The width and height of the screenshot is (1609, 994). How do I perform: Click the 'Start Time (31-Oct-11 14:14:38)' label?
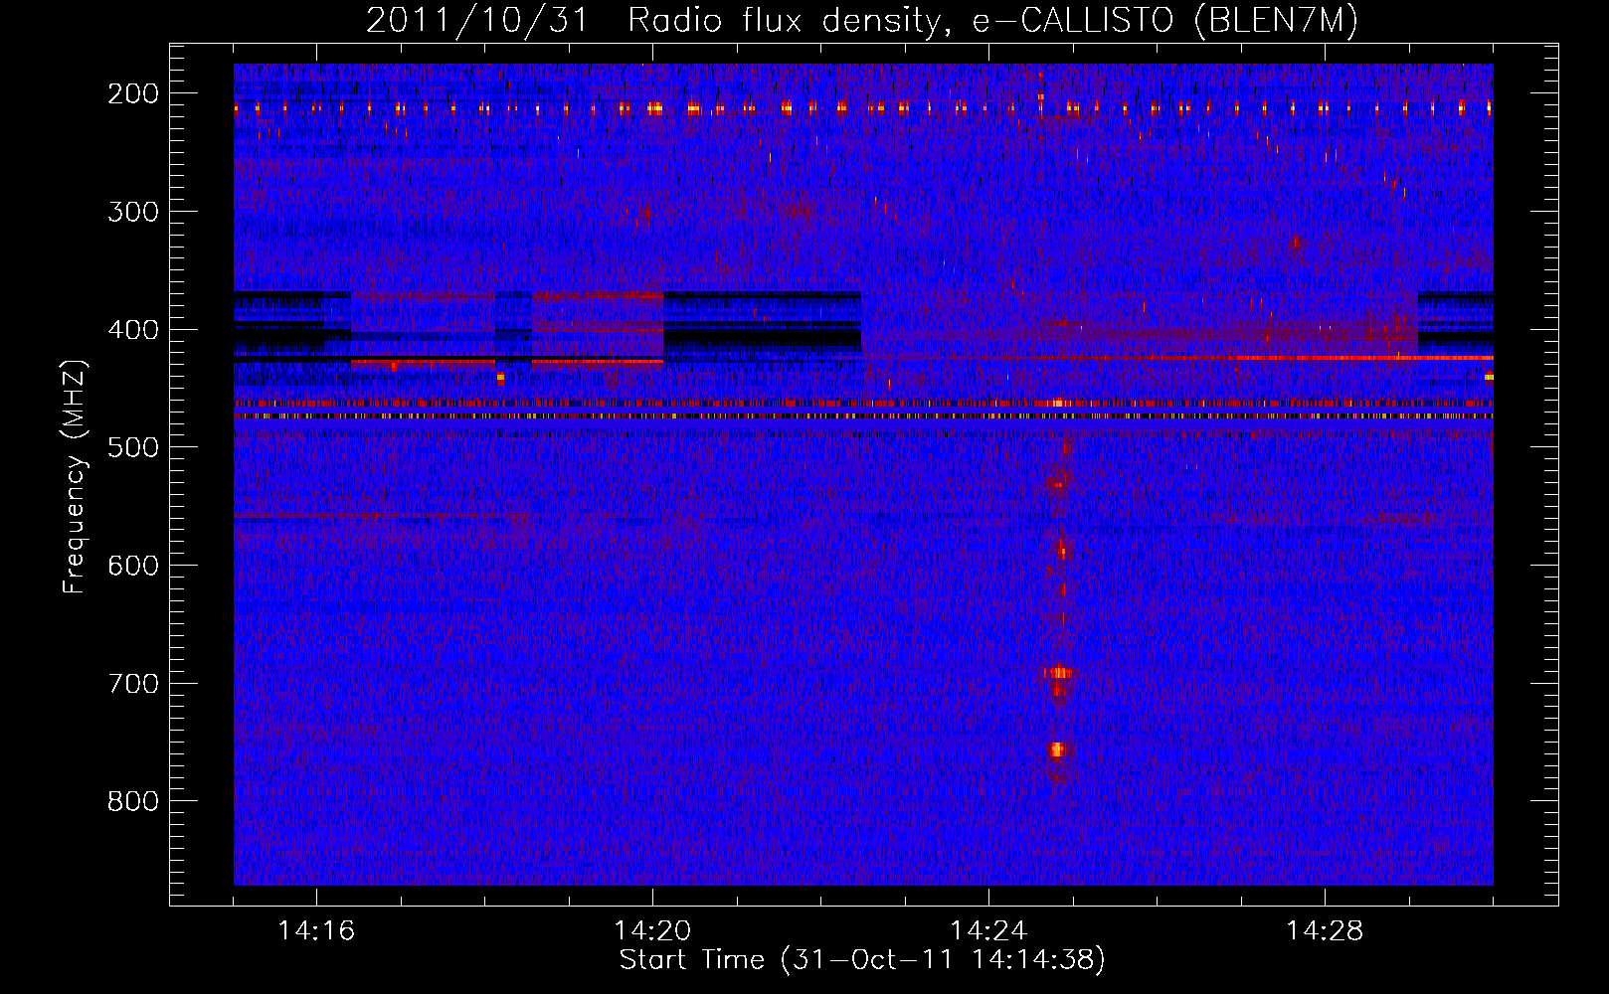coord(862,960)
